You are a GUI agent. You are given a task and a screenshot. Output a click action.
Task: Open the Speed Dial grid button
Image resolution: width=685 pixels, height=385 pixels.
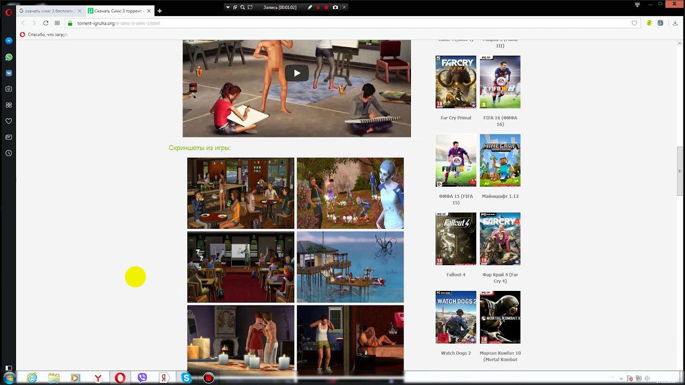57,23
